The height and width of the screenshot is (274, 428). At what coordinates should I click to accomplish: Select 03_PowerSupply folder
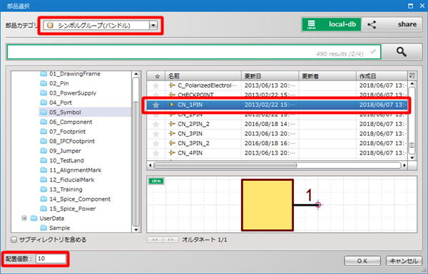point(68,93)
